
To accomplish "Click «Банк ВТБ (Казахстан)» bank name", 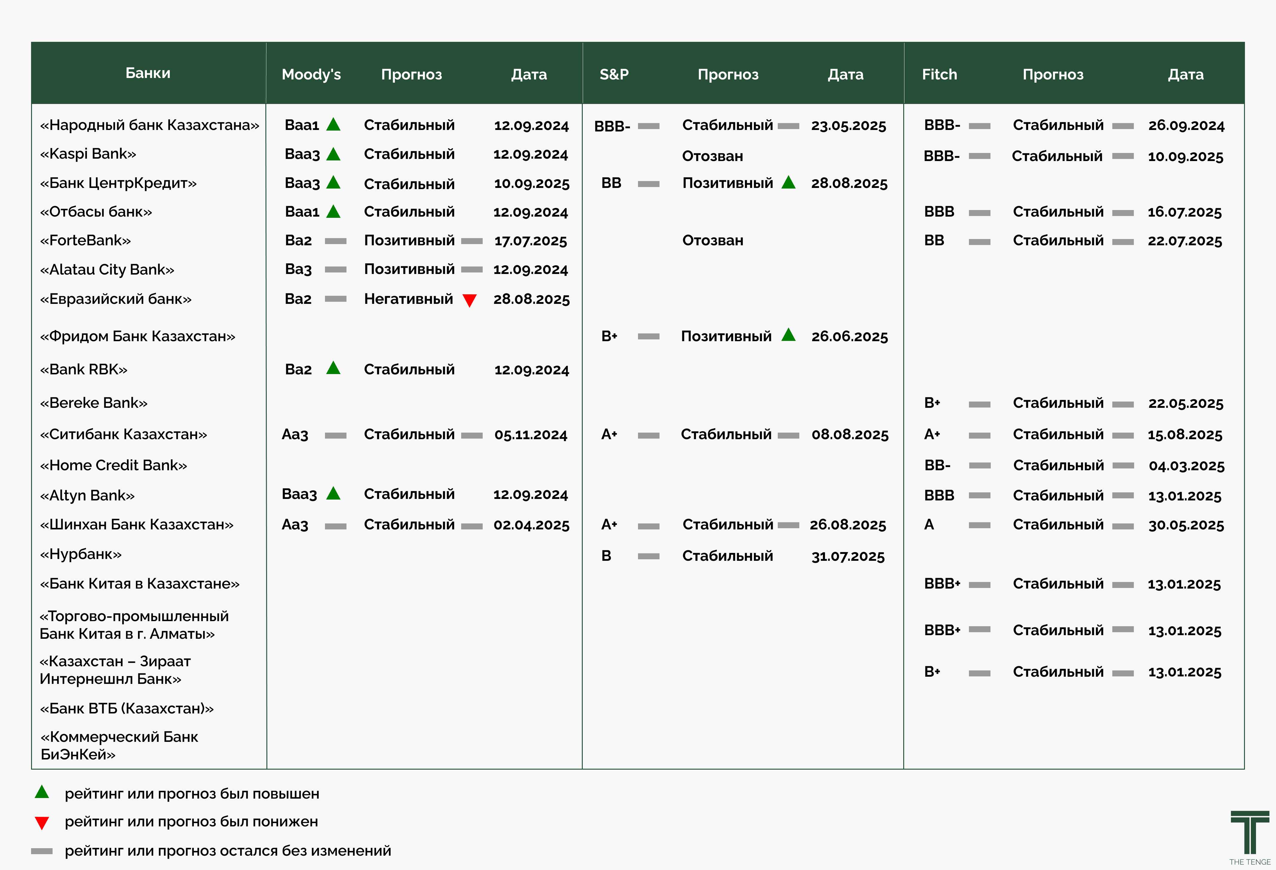I will coord(127,709).
